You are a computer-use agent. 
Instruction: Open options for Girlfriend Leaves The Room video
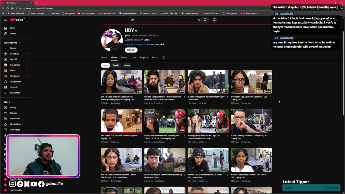[x=141, y=175]
